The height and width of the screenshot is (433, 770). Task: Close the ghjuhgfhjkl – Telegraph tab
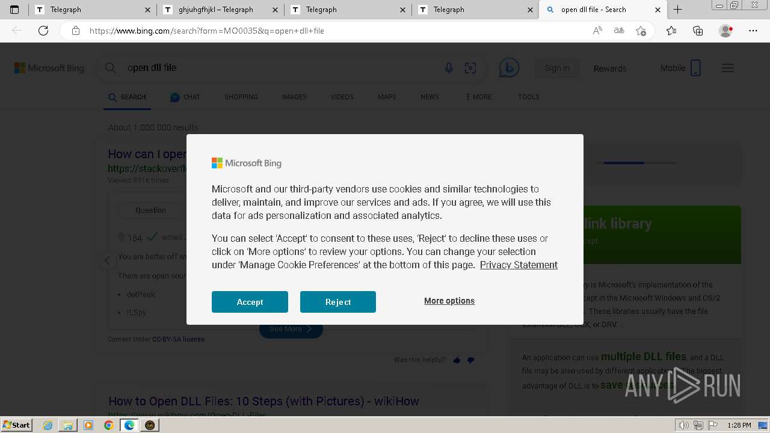[276, 10]
